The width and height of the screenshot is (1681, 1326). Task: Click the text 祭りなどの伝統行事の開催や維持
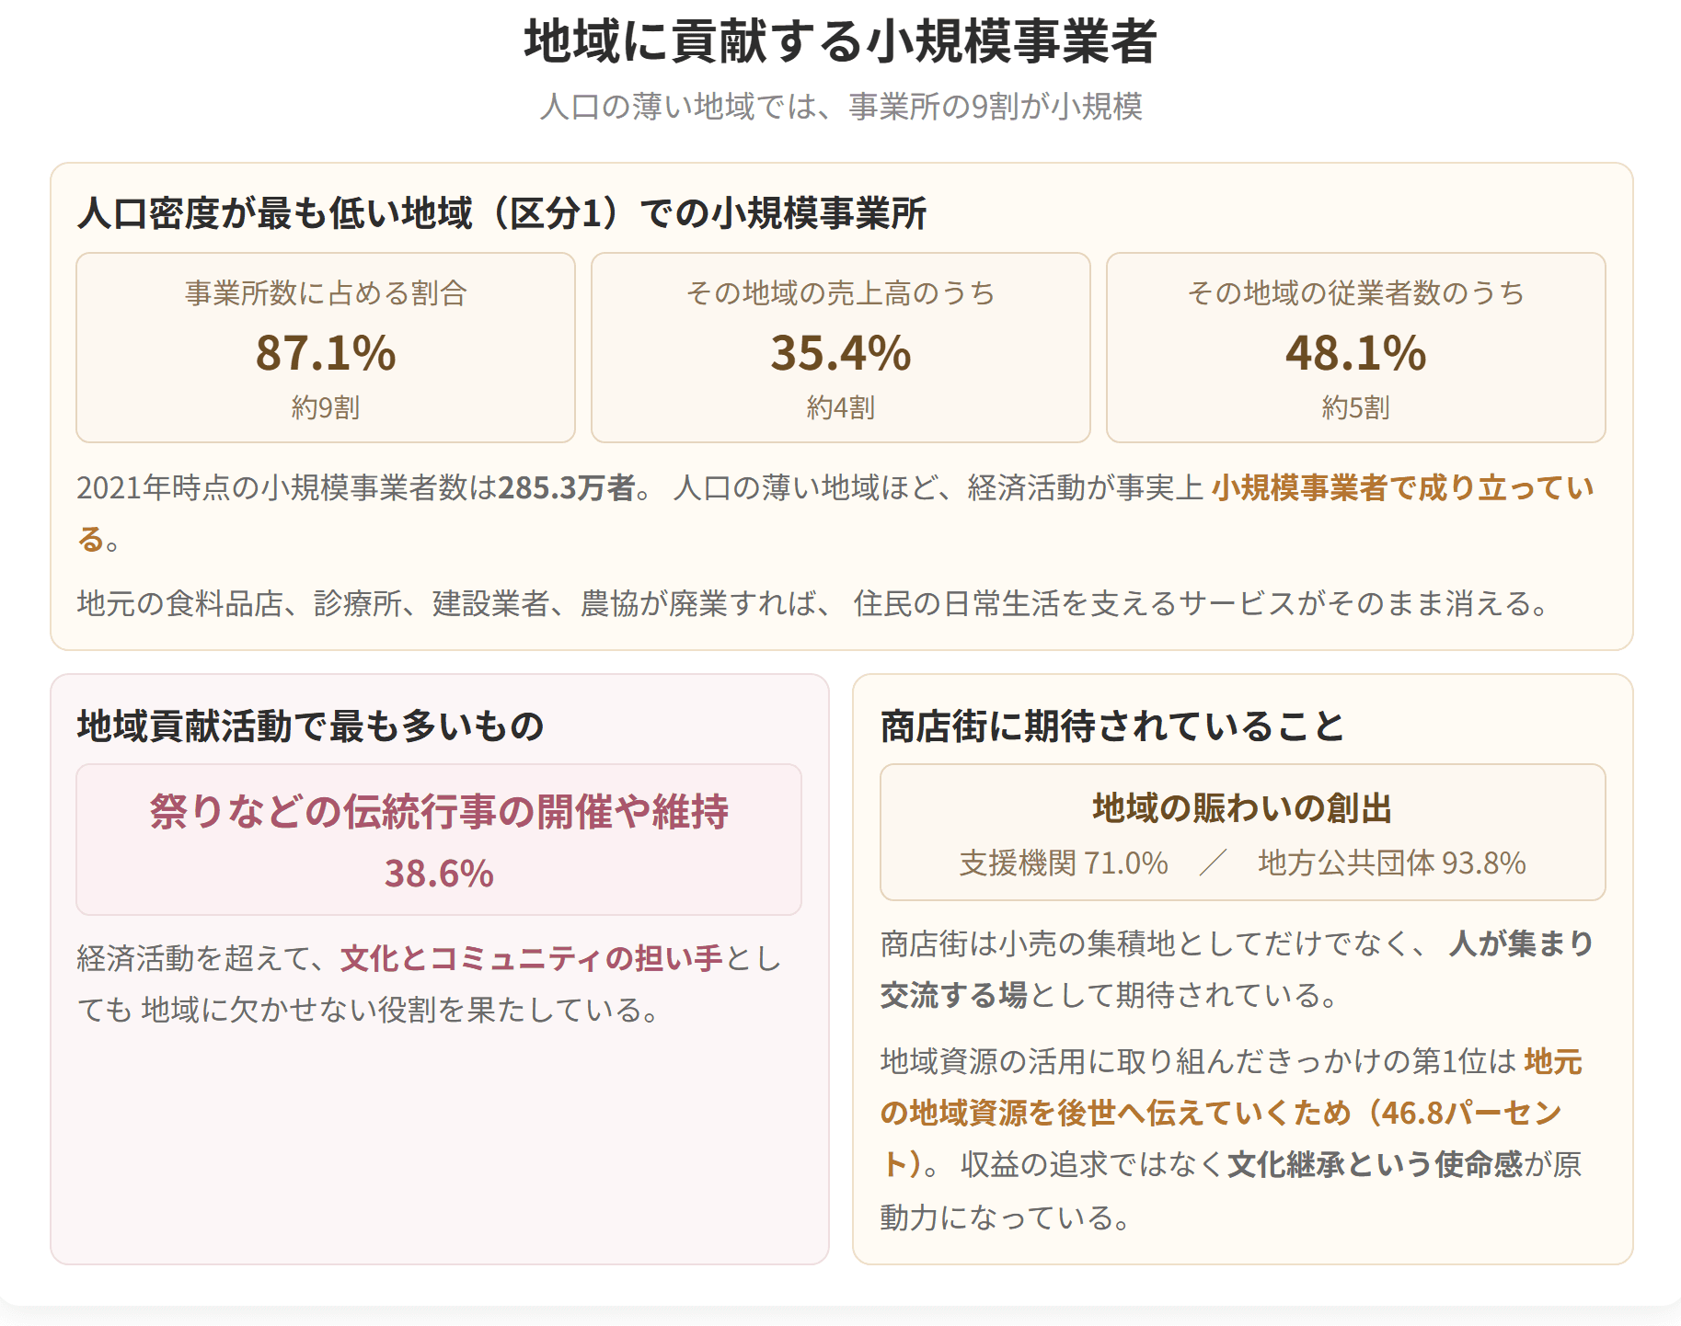point(439,812)
